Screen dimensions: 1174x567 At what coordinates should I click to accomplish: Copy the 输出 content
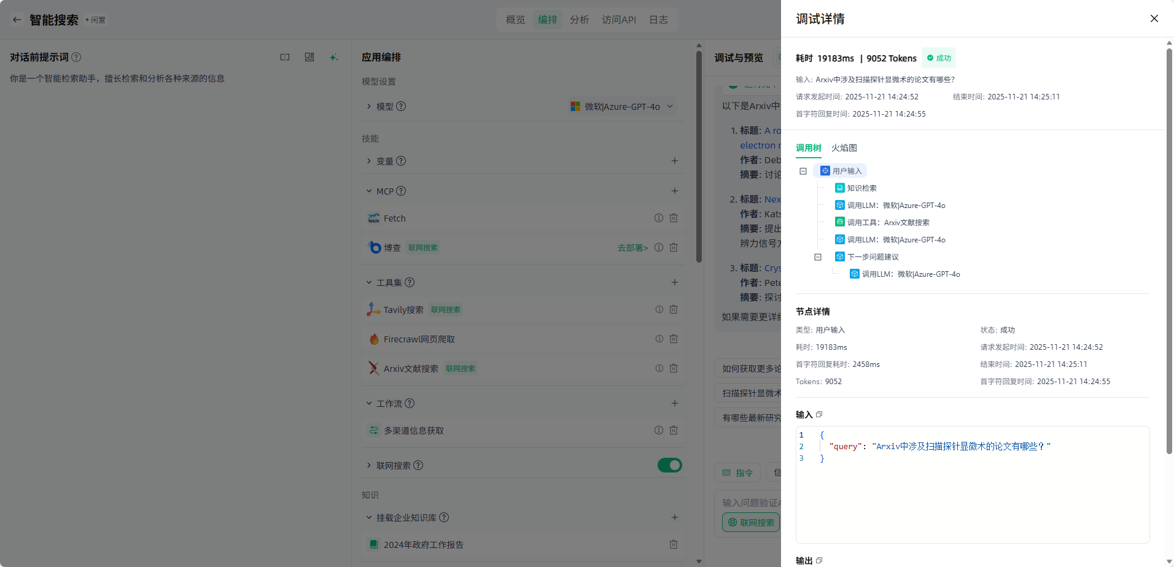click(819, 560)
